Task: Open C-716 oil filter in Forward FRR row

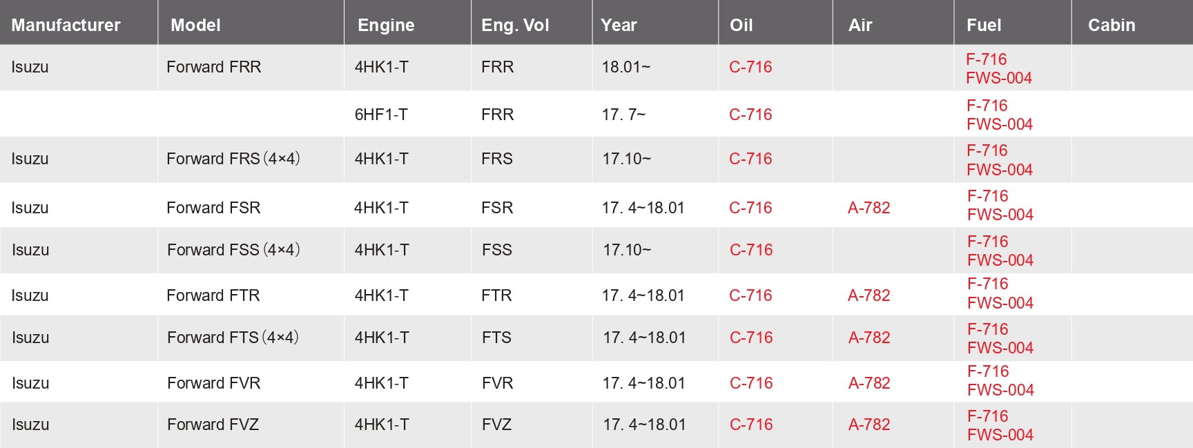Action: [750, 67]
